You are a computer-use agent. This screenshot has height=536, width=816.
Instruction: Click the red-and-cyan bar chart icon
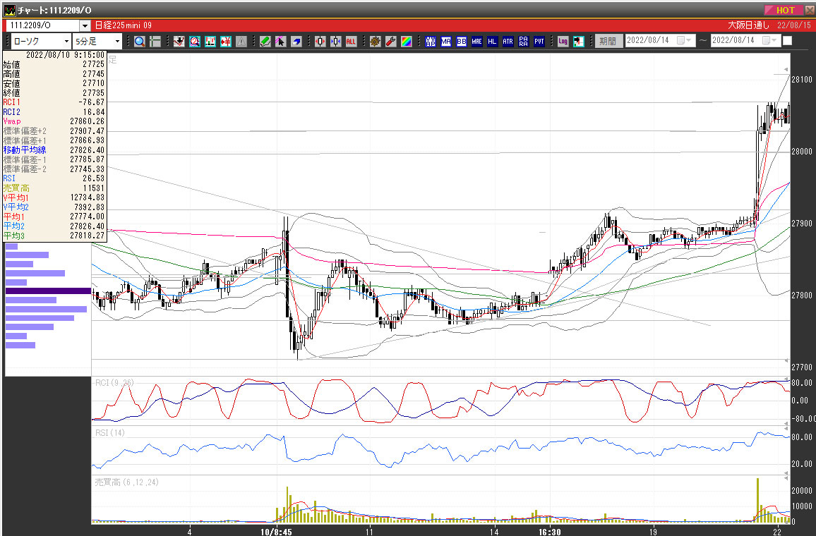coord(210,42)
